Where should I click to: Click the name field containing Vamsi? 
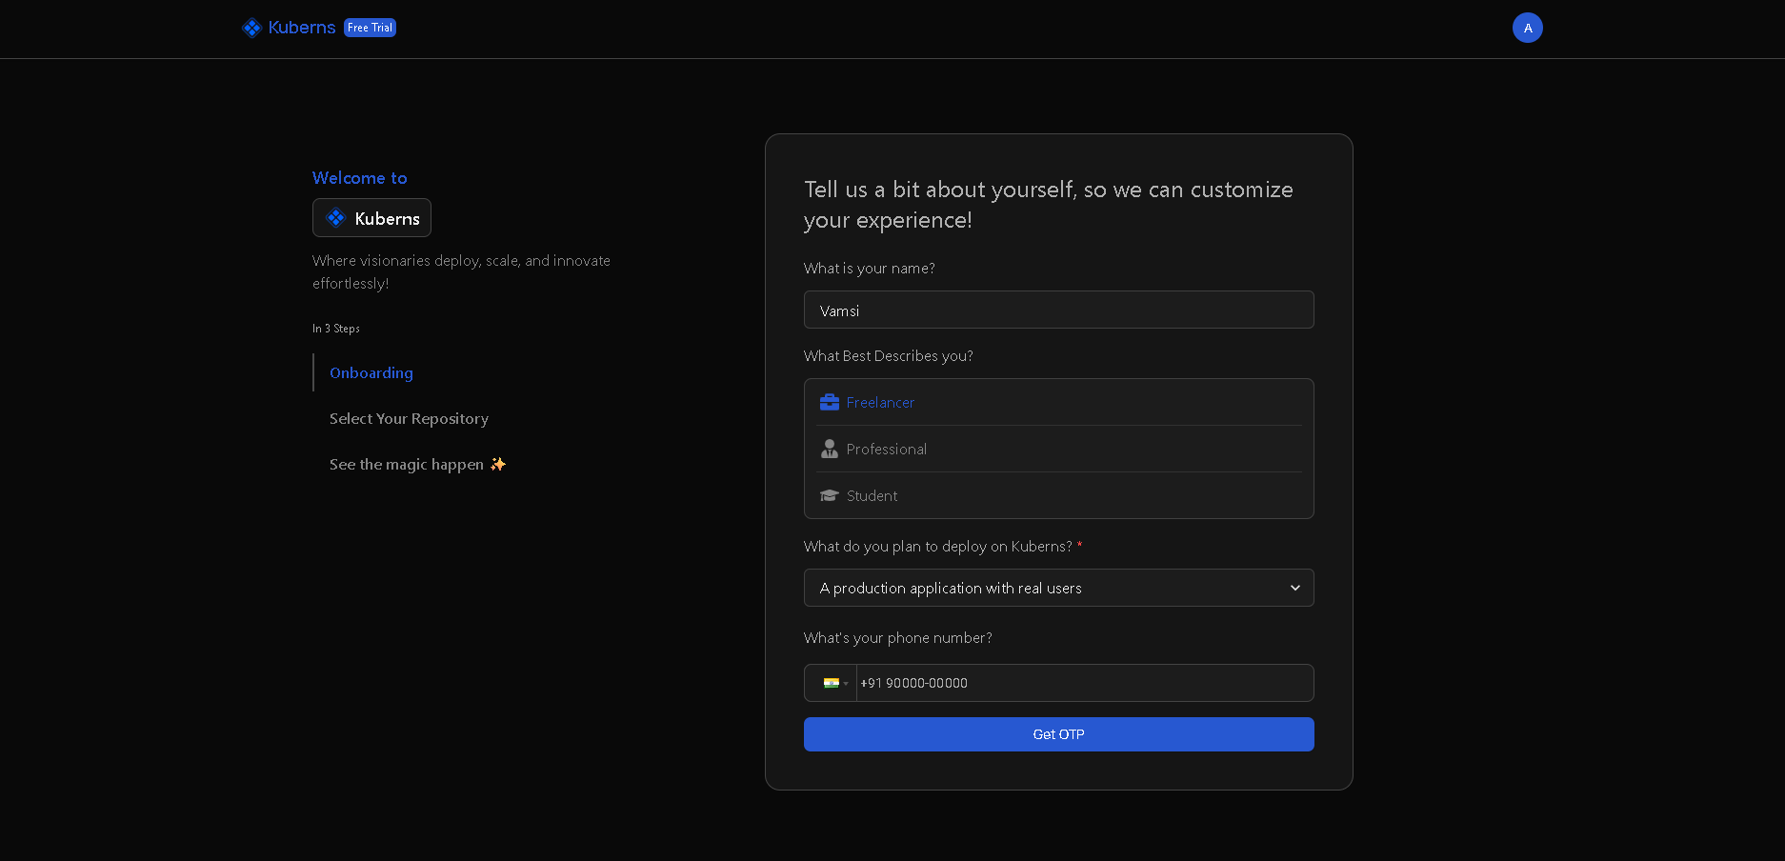coord(1058,310)
